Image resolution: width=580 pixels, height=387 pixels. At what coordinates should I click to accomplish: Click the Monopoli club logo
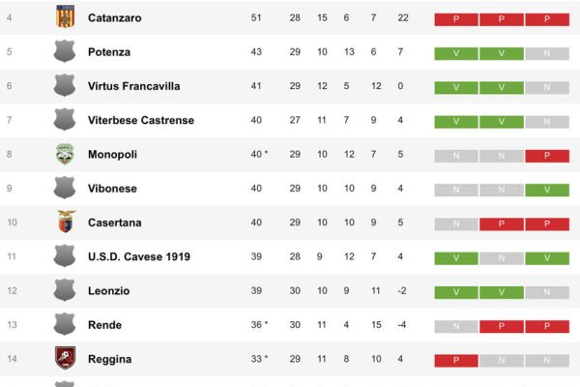click(x=64, y=154)
